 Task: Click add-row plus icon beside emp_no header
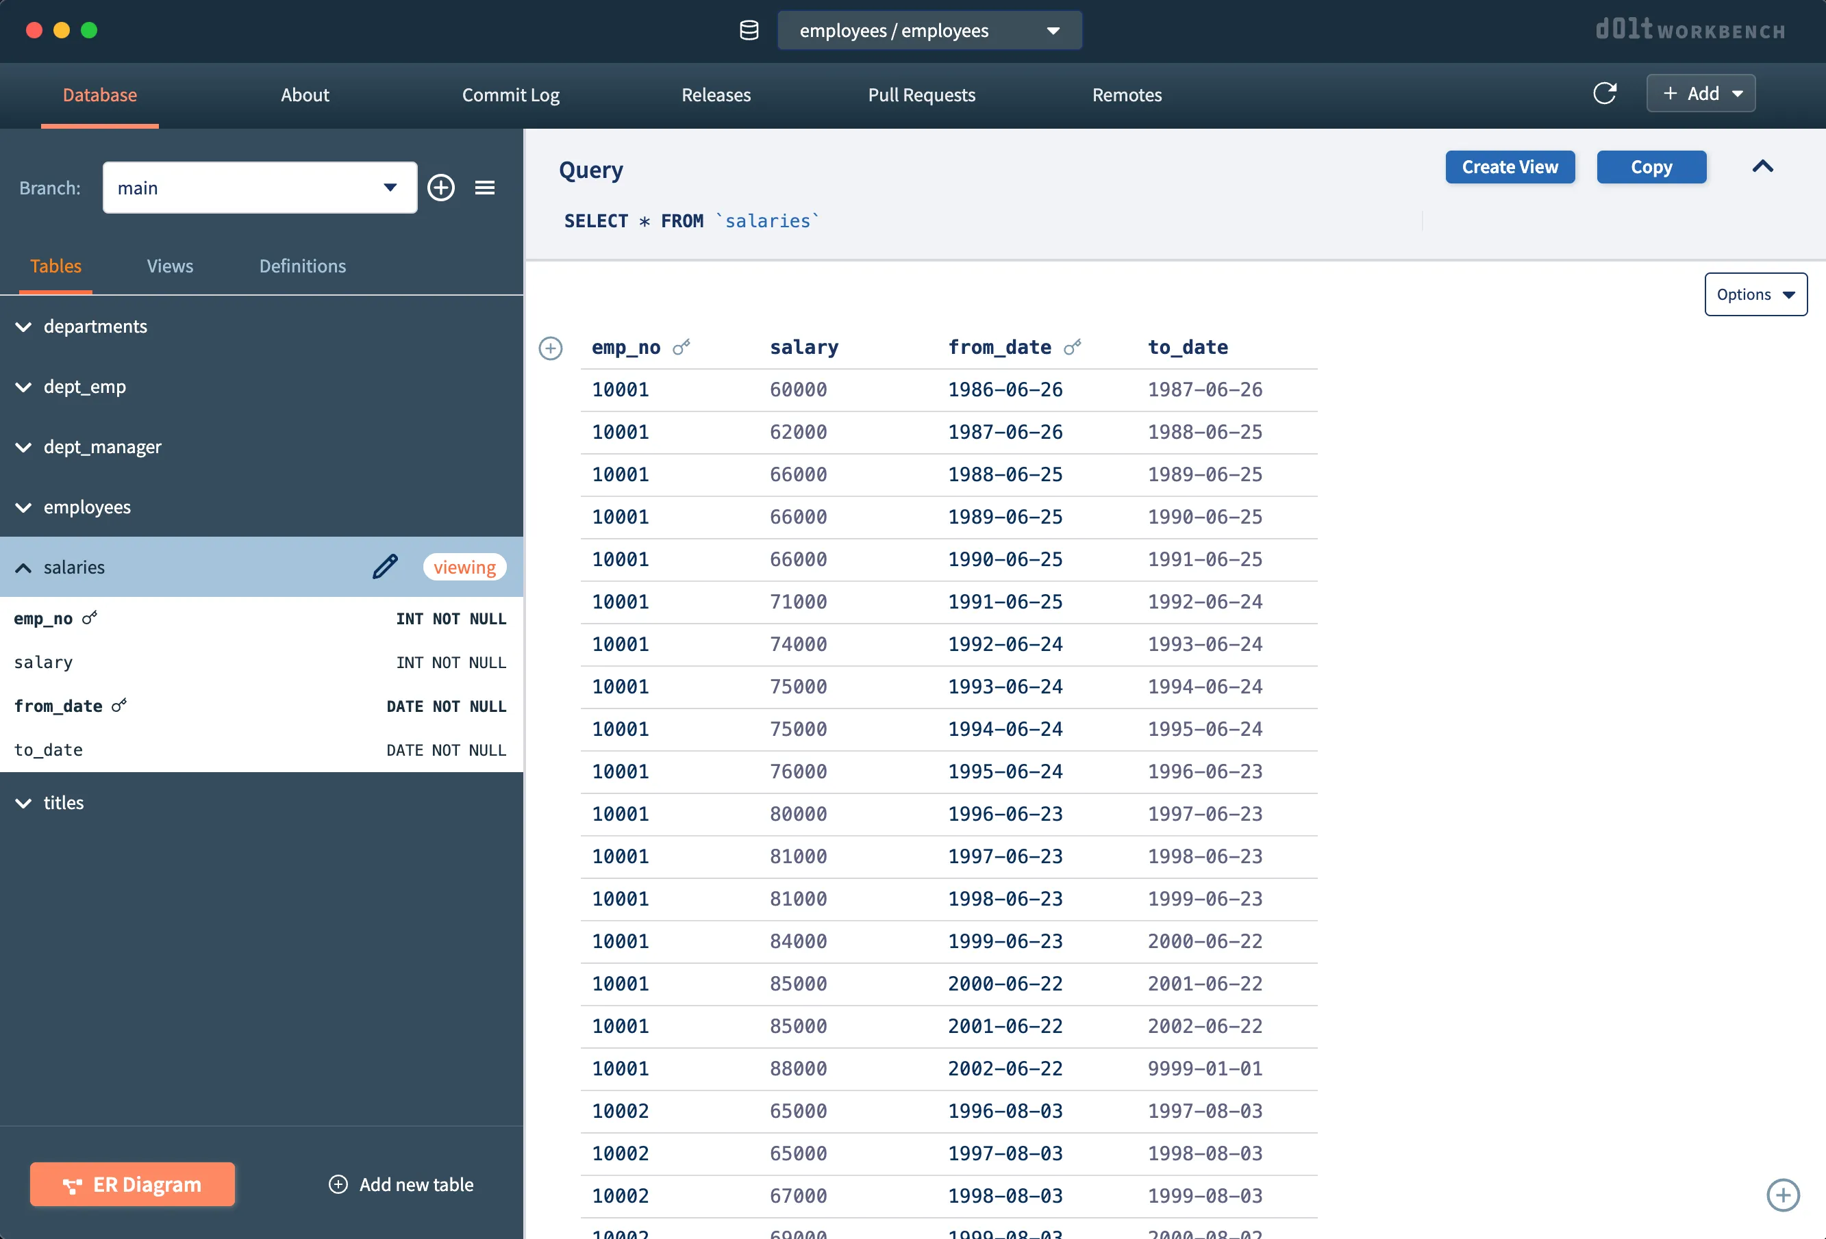pos(551,348)
